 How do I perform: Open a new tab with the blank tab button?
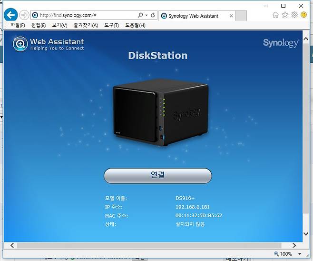tap(241, 16)
